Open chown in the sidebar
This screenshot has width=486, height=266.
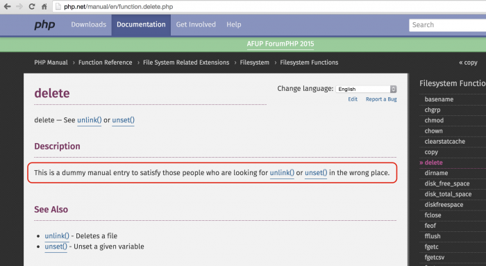tap(434, 131)
